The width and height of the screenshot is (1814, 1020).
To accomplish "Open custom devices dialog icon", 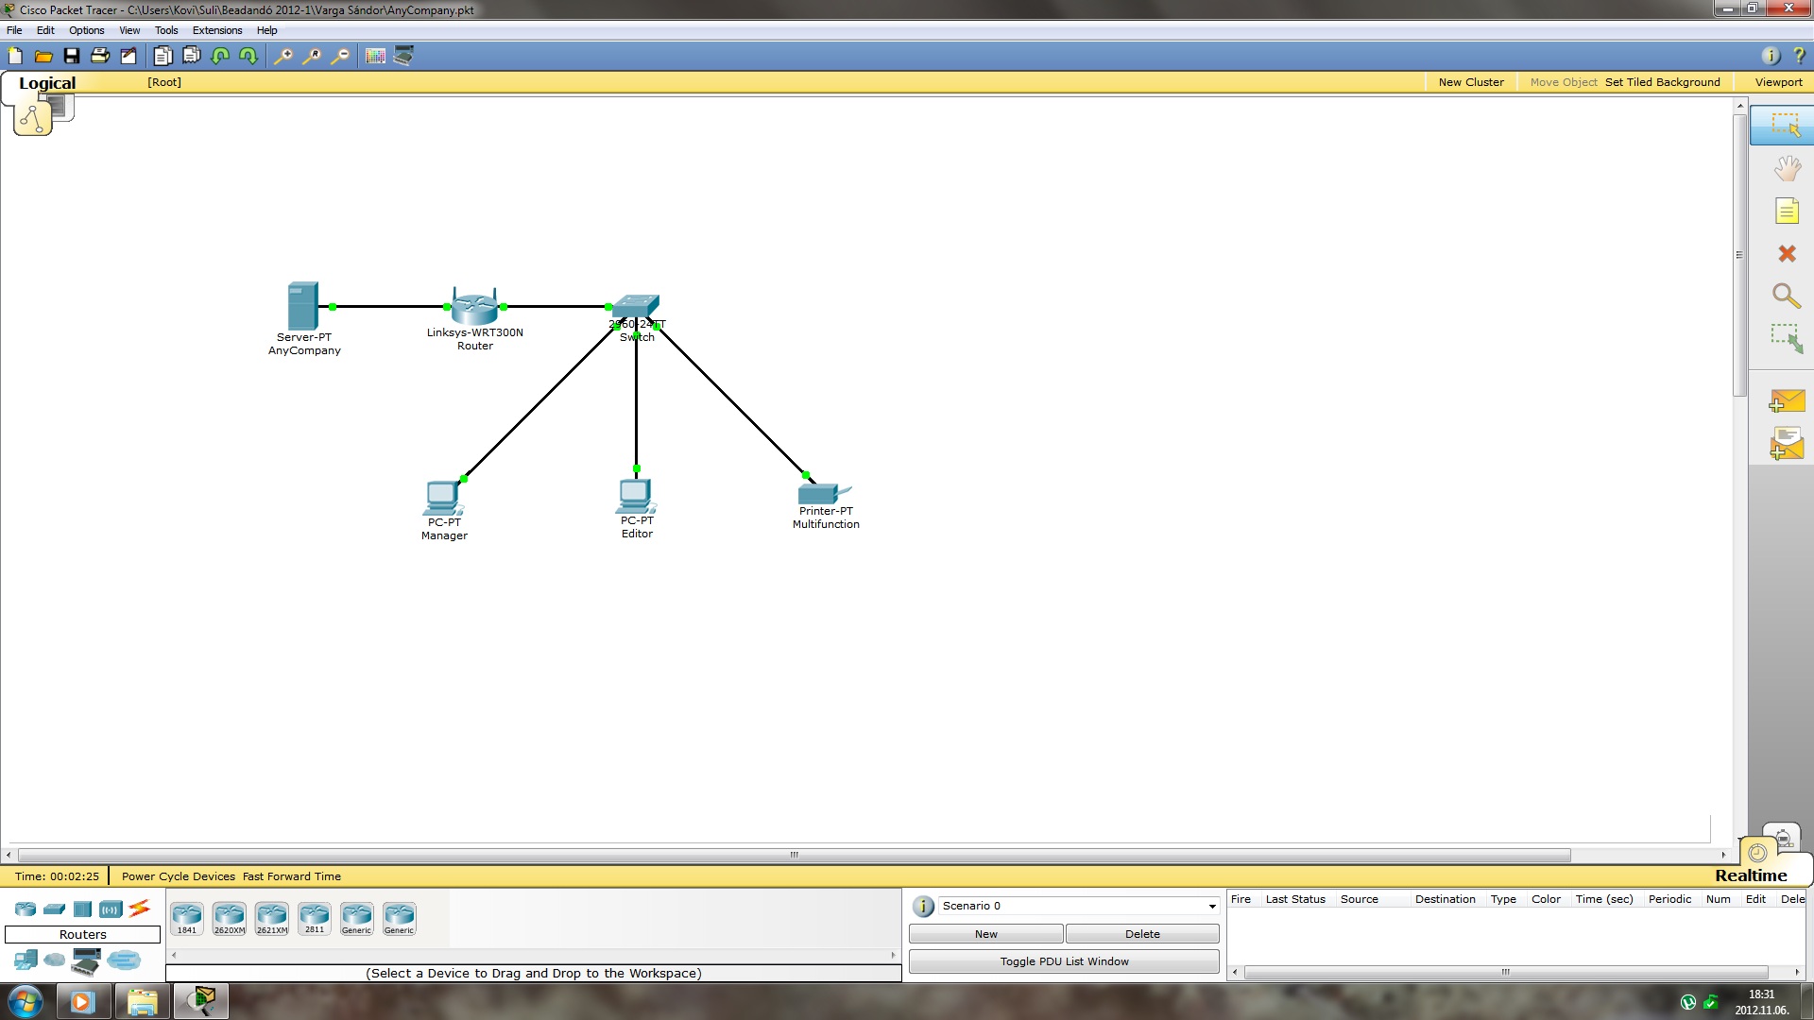I will tap(403, 57).
